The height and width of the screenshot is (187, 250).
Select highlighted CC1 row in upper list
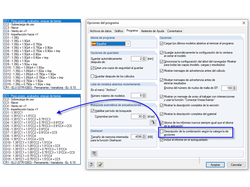[x=42, y=21]
